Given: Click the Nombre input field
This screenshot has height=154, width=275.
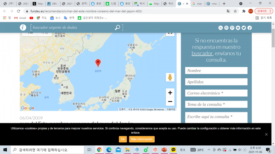Looking at the screenshot, I should pyautogui.click(x=216, y=70).
